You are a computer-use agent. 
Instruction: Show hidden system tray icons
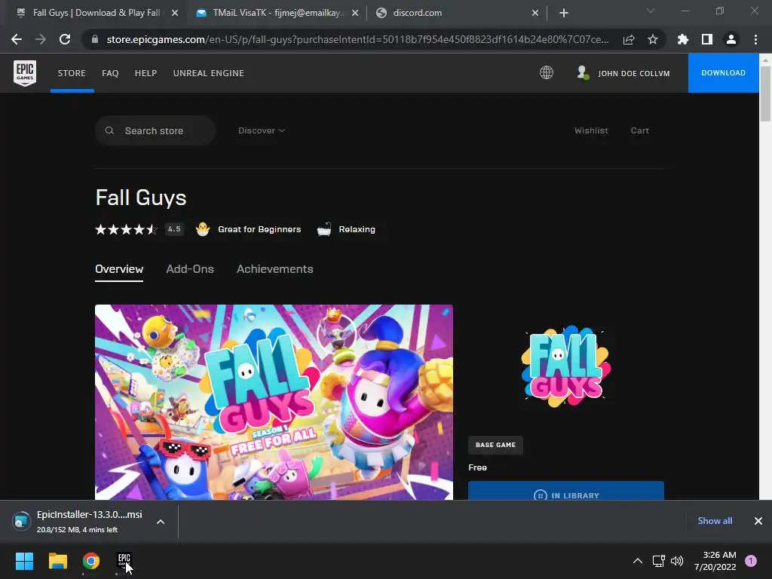(x=637, y=561)
